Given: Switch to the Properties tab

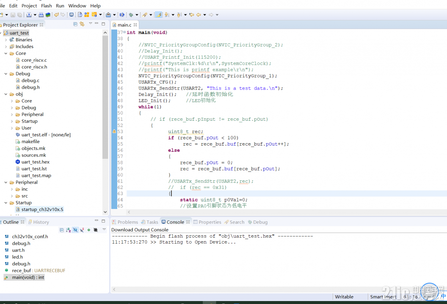Looking at the screenshot, I should pos(207,222).
